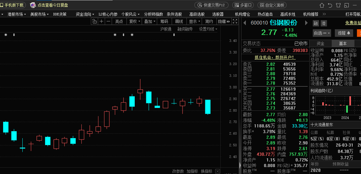Image resolution: width=361 pixels, height=174 pixels.
Task: Open the 显示 dropdown
Action: (194, 22)
